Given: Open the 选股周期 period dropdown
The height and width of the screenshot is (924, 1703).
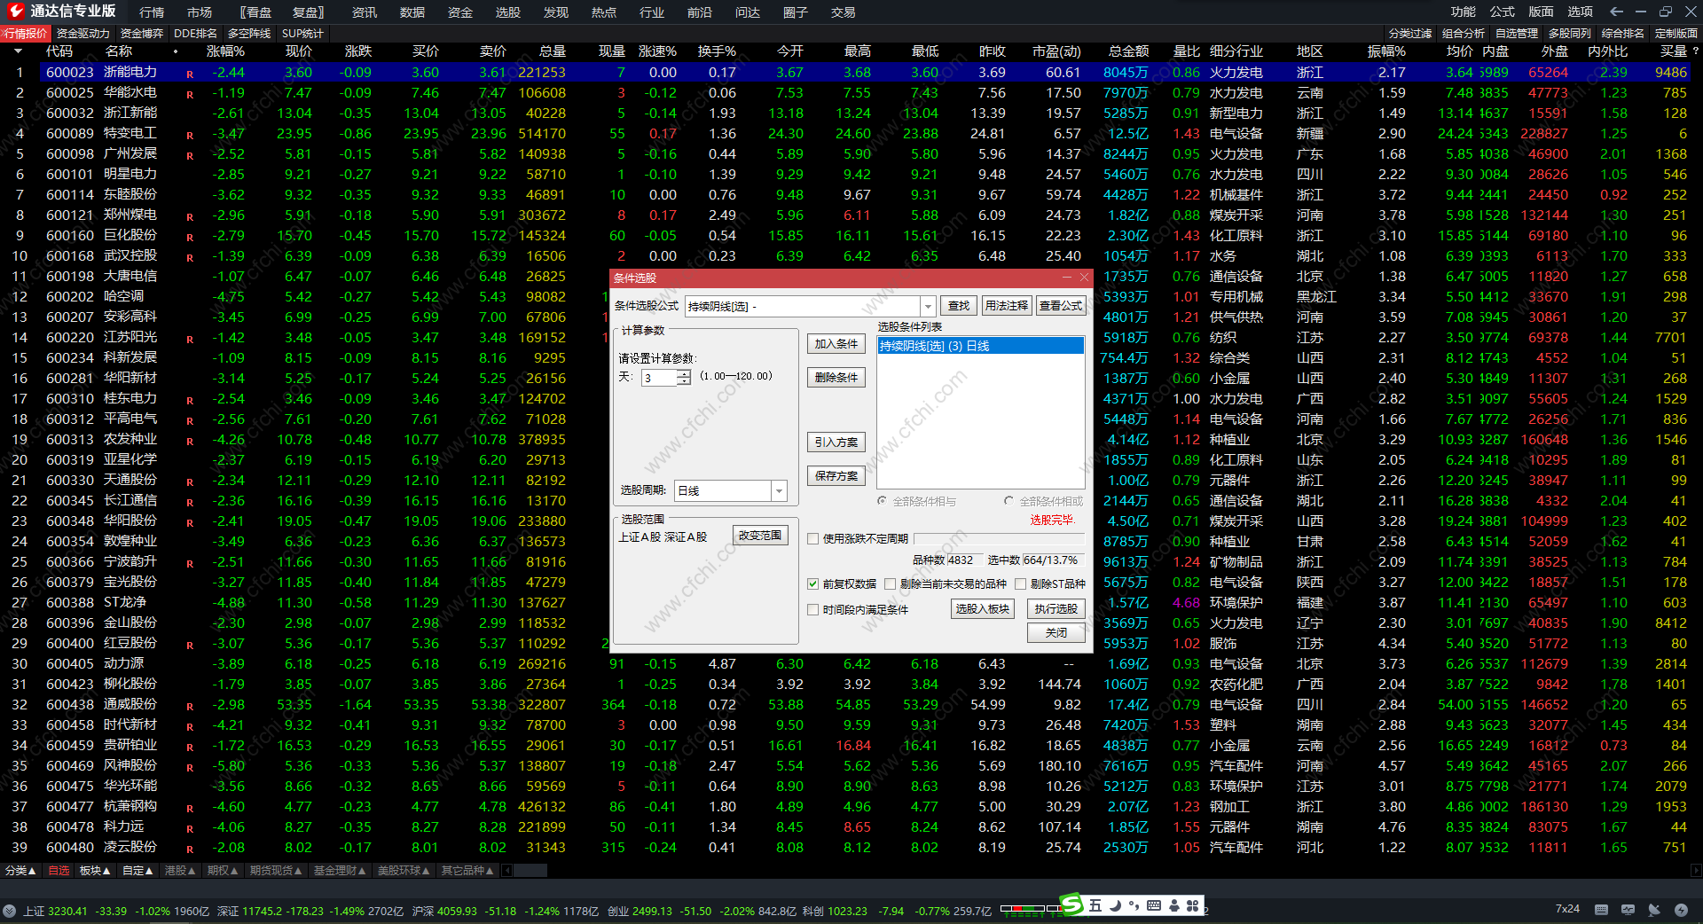Looking at the screenshot, I should tap(779, 490).
